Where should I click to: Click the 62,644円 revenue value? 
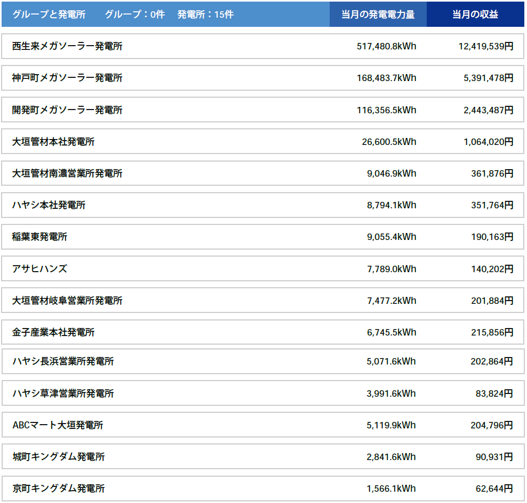pyautogui.click(x=494, y=489)
